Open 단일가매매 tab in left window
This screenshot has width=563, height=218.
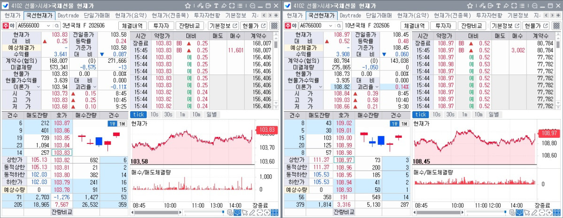tap(97, 15)
